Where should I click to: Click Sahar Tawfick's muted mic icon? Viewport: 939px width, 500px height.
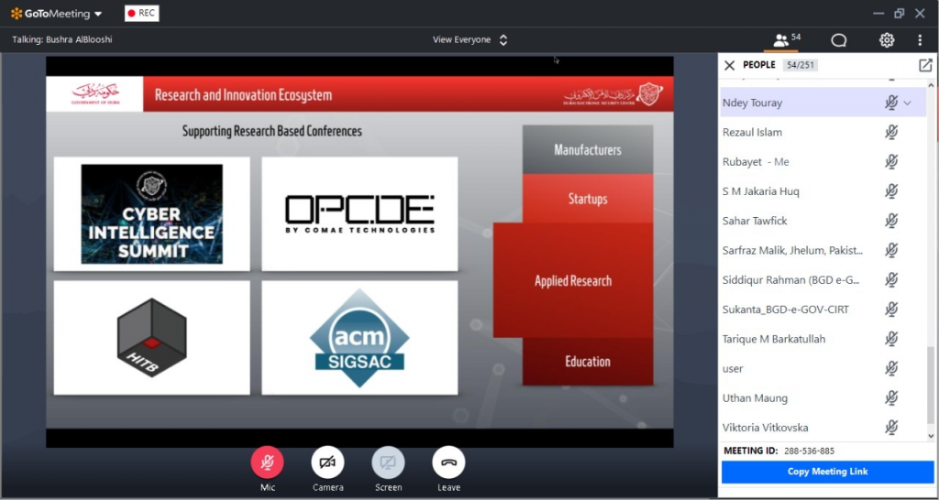[891, 221]
